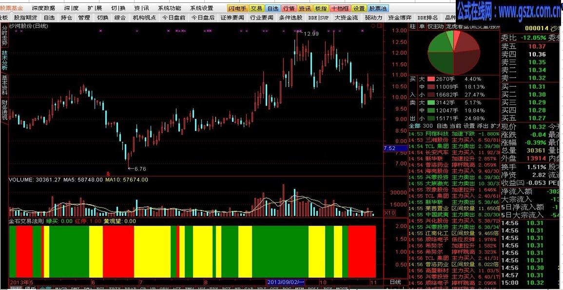The image size is (563, 290).
Task: Click 浮出 in alert list header
Action: tap(483, 126)
